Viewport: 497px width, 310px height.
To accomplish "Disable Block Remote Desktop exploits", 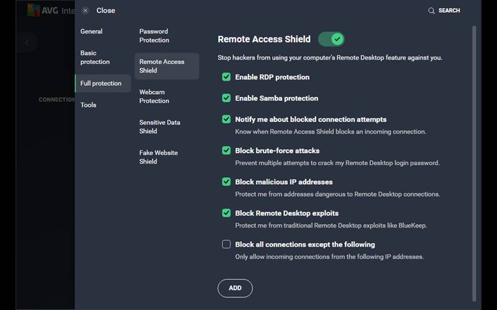I will pyautogui.click(x=226, y=213).
